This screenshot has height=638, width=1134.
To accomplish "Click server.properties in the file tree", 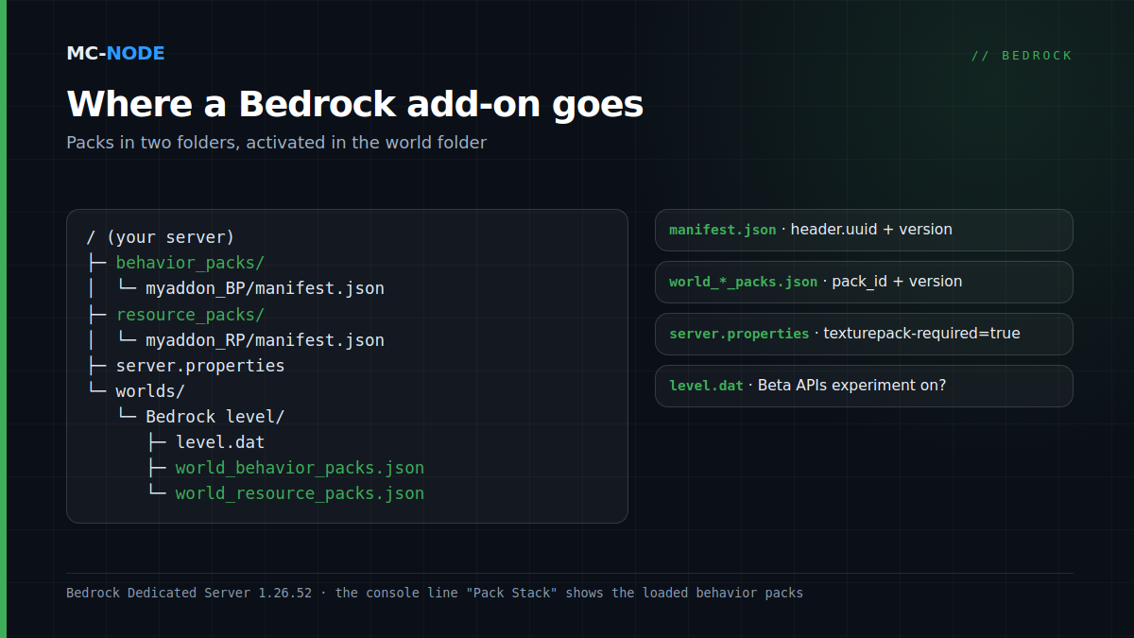I will [200, 365].
